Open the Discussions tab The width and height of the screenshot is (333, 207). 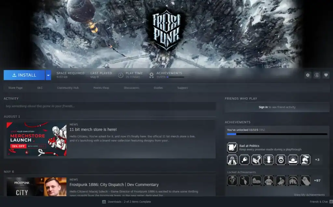point(131,88)
